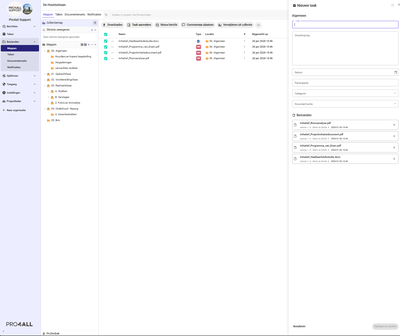Expand the Berichten sidebar section
400x336 pixels.
click(34, 26)
